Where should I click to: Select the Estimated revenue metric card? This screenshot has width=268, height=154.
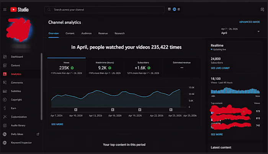click(182, 68)
